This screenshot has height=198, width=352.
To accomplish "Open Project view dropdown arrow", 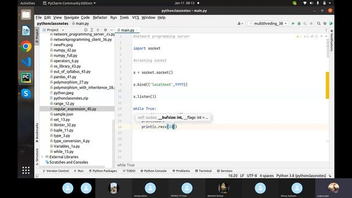I will coord(63,30).
